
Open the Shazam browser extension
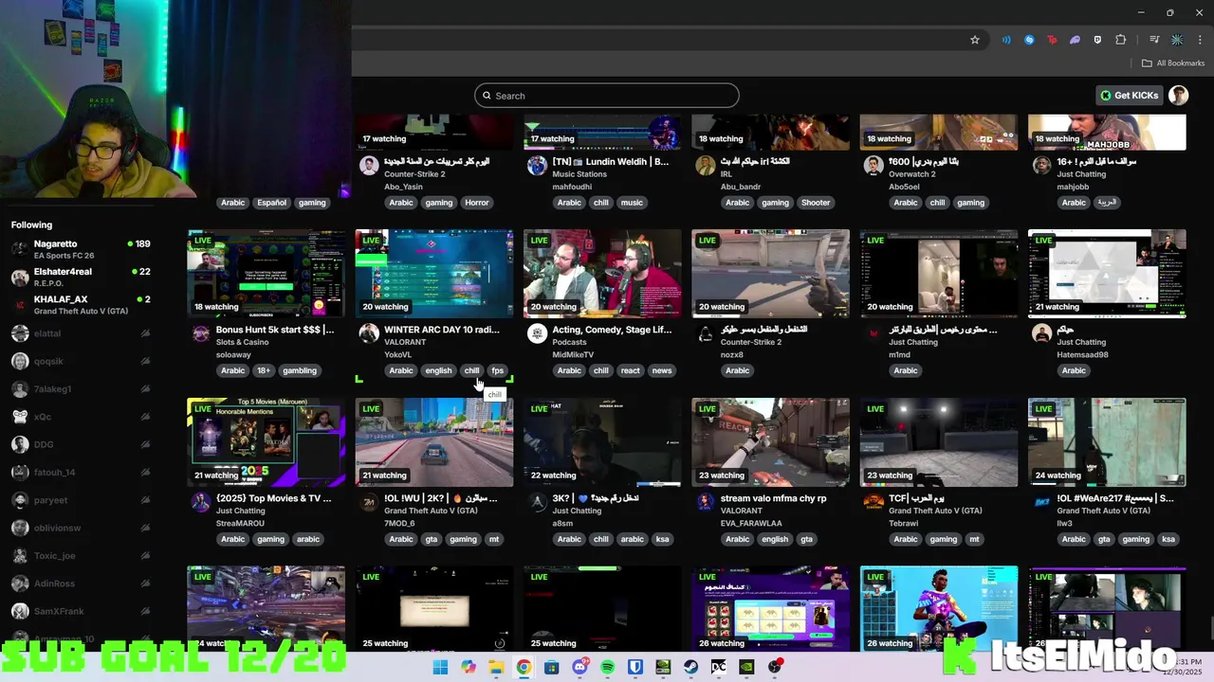tap(1029, 40)
